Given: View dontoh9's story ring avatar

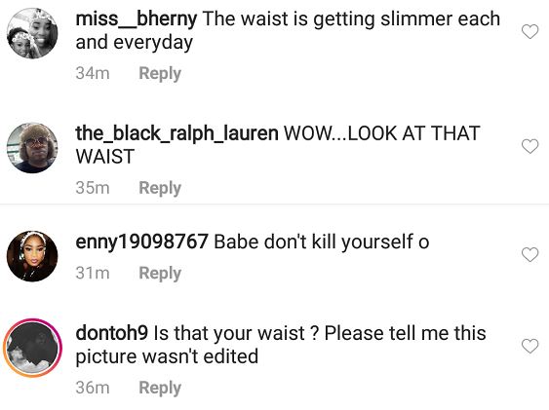Looking at the screenshot, I should tap(32, 348).
